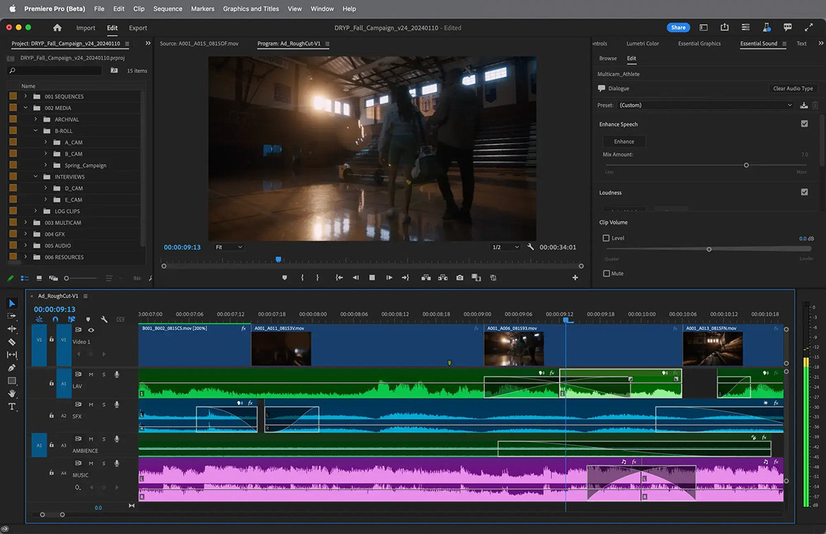
Task: Click the Clear Audio Type button
Action: coord(792,88)
